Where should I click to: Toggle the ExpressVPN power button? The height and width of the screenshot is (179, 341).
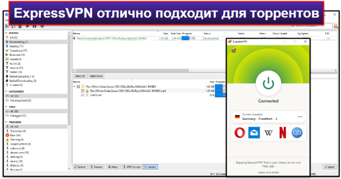tap(269, 83)
